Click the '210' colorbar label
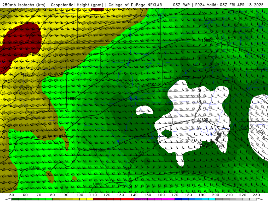The image size is (268, 201). coord(229,195)
